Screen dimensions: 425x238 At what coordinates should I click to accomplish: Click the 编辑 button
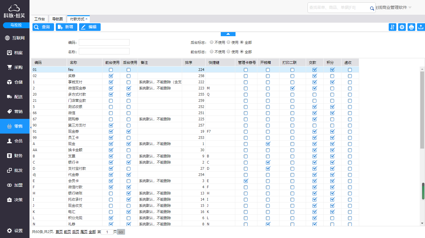click(x=90, y=27)
